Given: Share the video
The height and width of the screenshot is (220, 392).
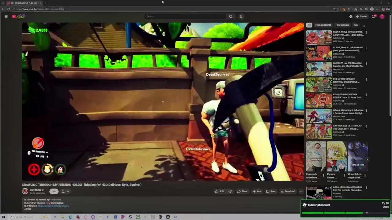Looking at the screenshot, I should [242, 191].
